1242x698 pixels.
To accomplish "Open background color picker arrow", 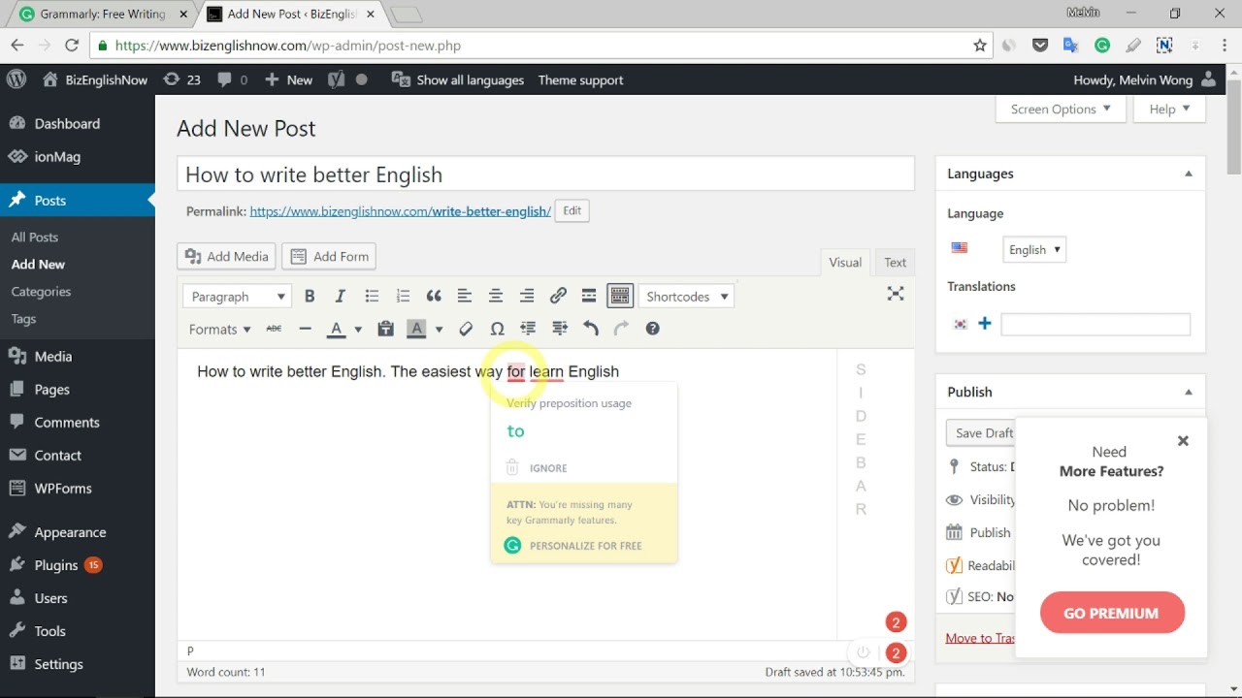I will 439,330.
